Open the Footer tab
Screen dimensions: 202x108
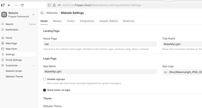coord(71,21)
